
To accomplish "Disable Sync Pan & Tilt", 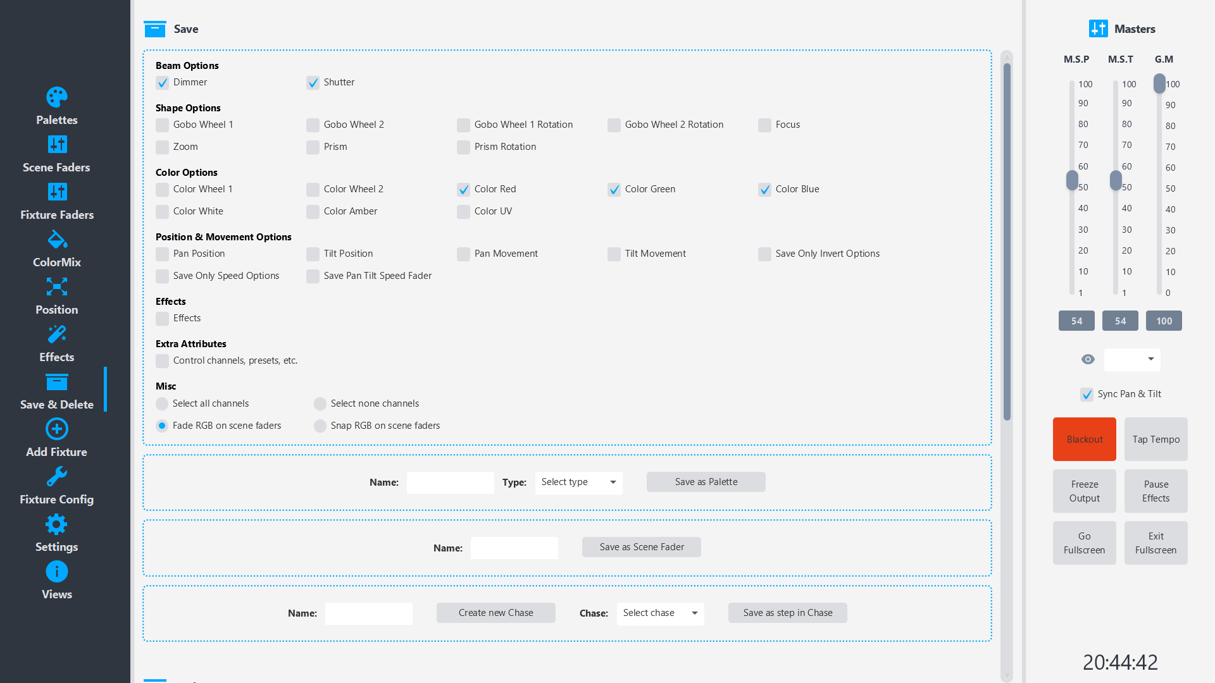I will [x=1087, y=394].
